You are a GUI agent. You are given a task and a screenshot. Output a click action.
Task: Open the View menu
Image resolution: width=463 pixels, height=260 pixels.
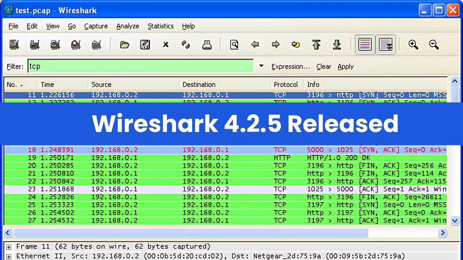pos(53,26)
